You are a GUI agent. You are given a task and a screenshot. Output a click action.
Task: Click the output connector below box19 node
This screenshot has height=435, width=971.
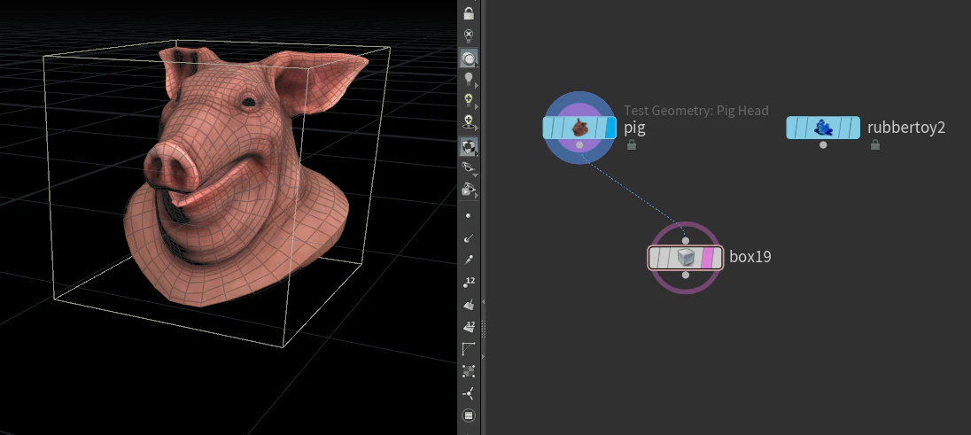coord(685,276)
